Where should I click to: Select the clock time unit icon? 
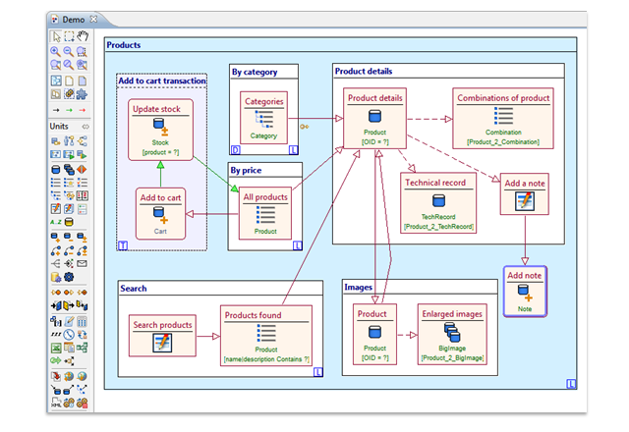[x=69, y=334]
